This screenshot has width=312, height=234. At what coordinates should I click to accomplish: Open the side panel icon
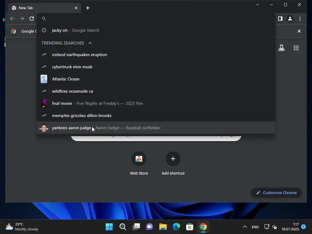coord(280,19)
